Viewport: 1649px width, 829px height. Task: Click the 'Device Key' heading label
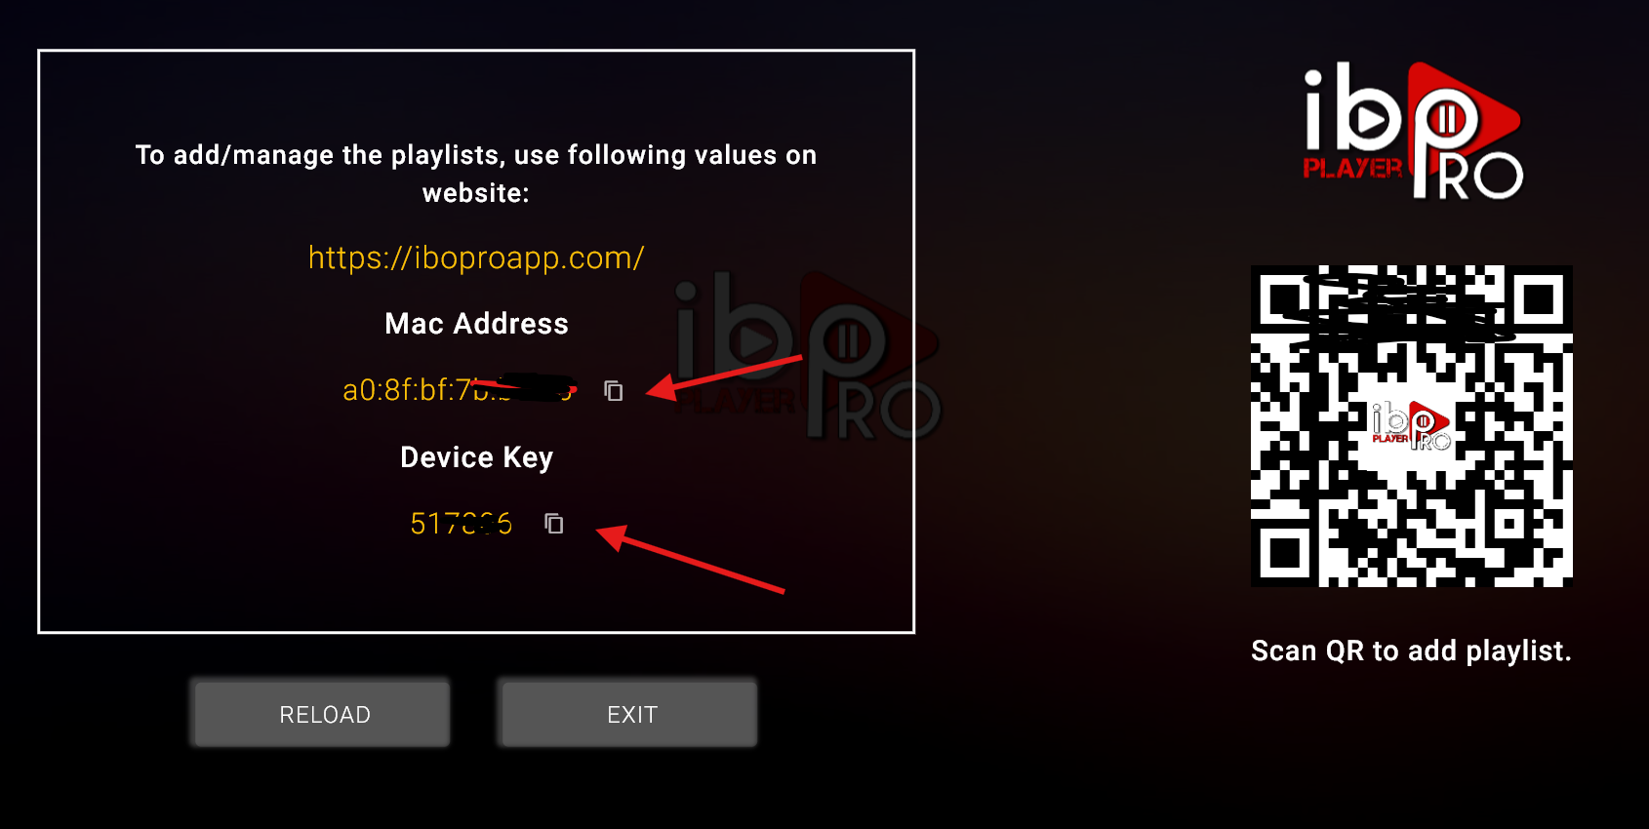click(x=476, y=457)
